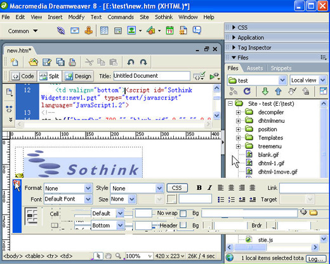Open the Common insert category dropdown
The width and height of the screenshot is (330, 264).
(23, 31)
